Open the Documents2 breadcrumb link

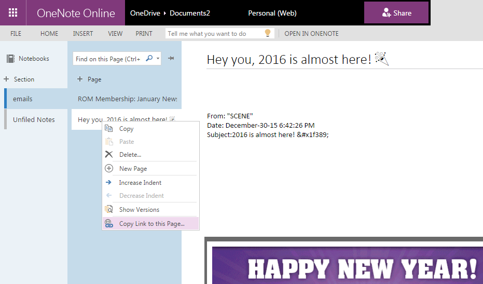190,13
